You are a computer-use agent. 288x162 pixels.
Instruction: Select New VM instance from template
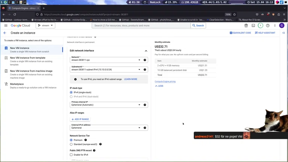point(31,61)
